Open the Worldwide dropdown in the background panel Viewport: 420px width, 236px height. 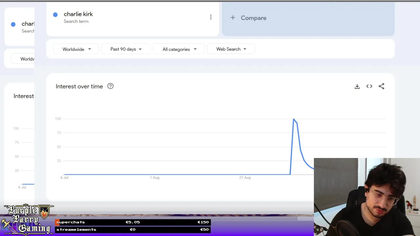coord(23,59)
